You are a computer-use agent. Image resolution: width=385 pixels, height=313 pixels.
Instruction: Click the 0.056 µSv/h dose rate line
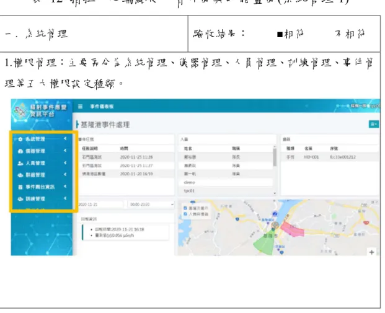tap(115, 236)
